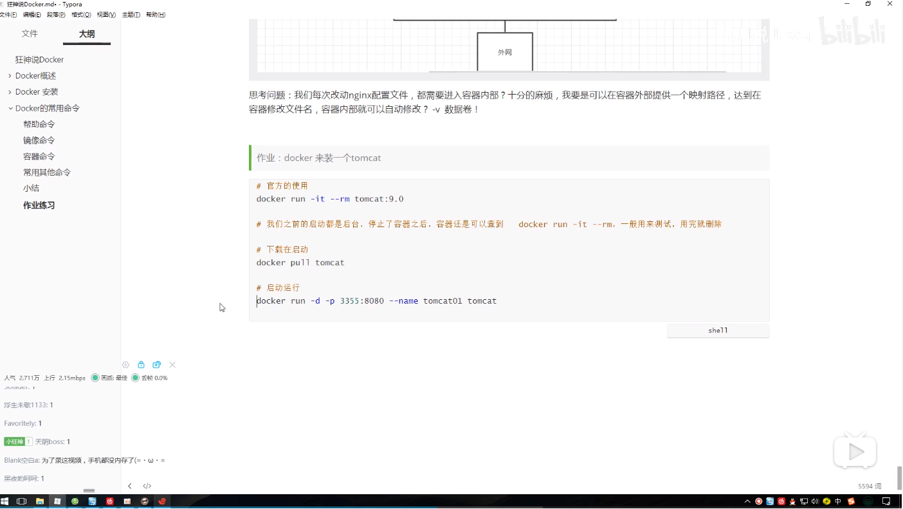Screen dimensions: 903x509
Task: Open NetEase Cloud Music taskbar icon
Action: point(110,501)
